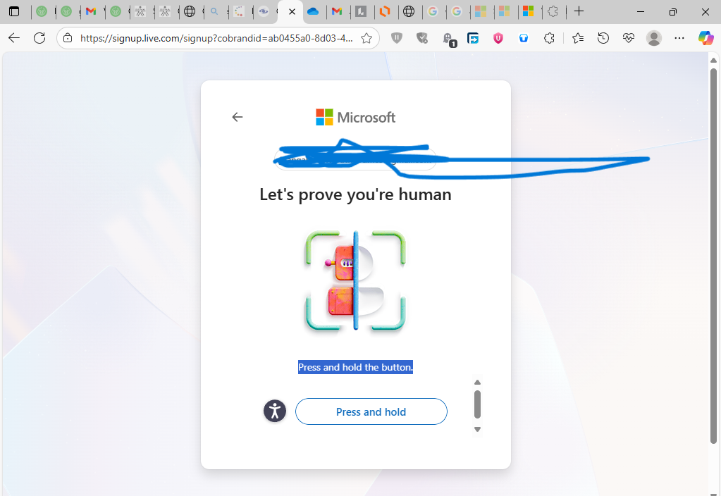Open the gray shield extension
Viewport: 721px width, 496px height.
[x=397, y=38]
